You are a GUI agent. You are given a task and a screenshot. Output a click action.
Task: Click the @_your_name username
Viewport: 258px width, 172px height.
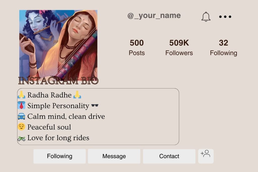coord(154,16)
